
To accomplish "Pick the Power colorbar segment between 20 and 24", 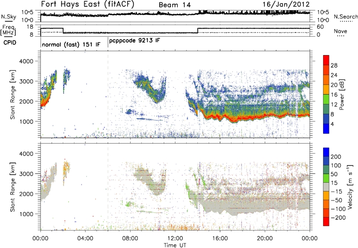I will [x=326, y=80].
